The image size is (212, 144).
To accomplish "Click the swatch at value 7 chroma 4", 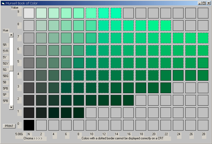I will point(54,38).
